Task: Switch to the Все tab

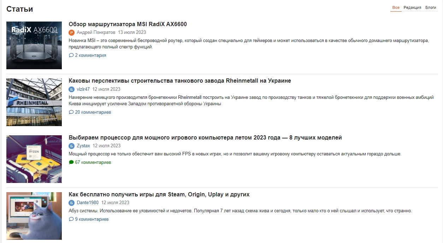Action: coord(396,7)
